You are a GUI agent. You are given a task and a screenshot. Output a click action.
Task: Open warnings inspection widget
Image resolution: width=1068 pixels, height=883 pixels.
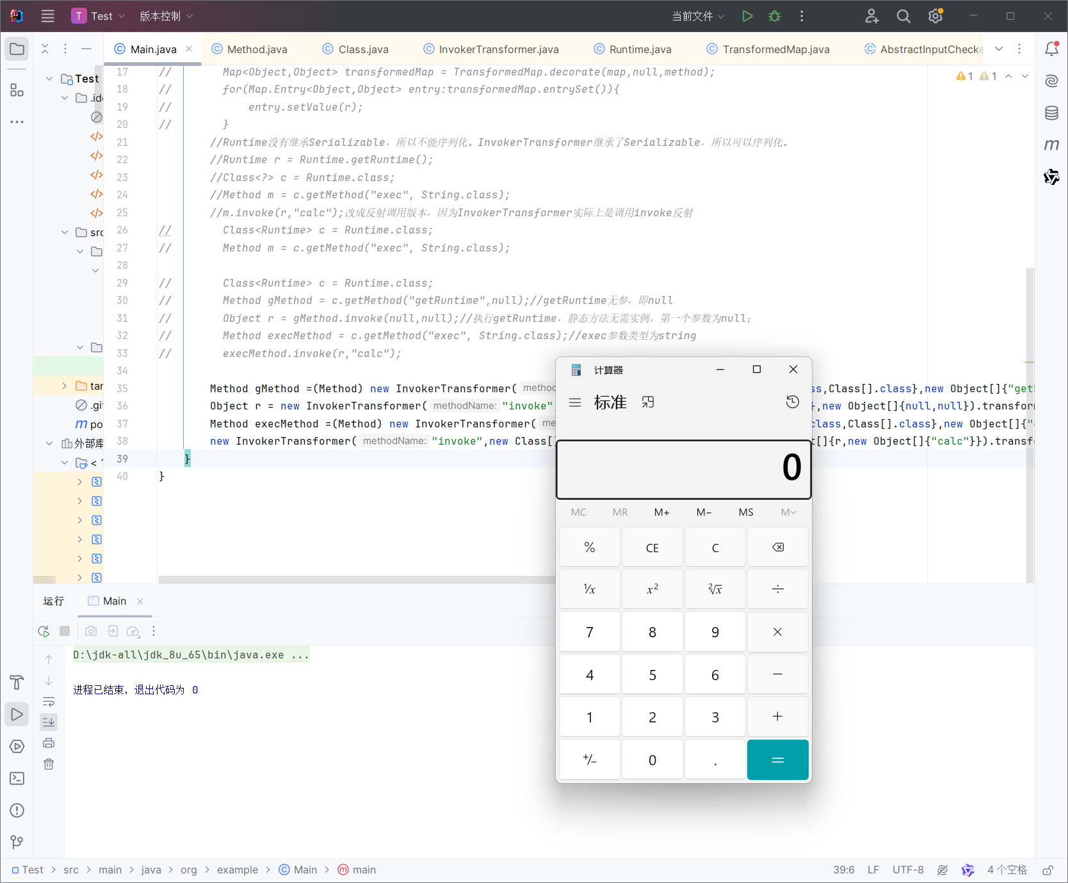977,76
